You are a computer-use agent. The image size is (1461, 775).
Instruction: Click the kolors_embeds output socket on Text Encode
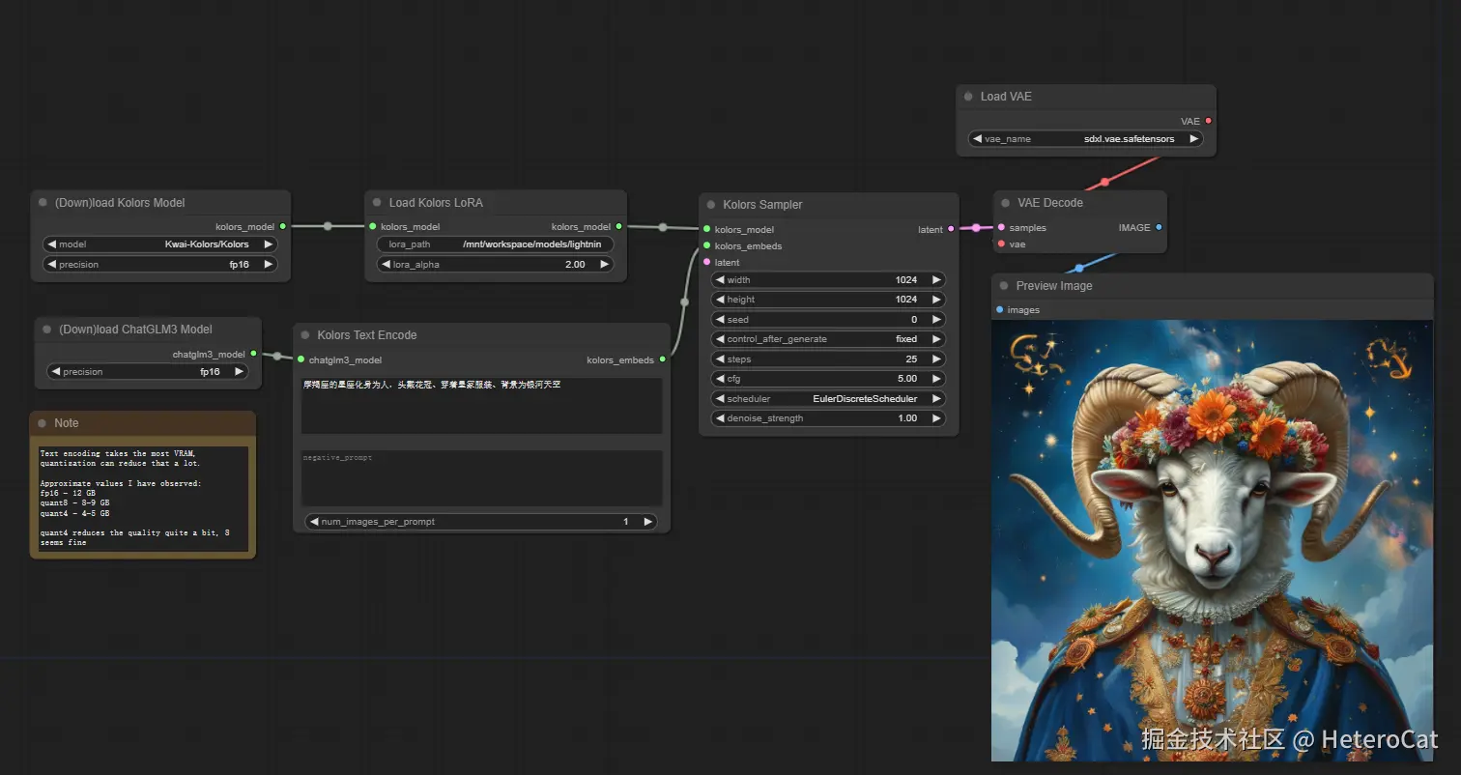coord(662,360)
